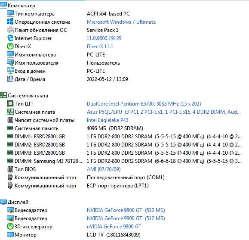This screenshot has height=240, width=249.
Task: Open the DualCore Intel Pentium E5700 link
Action: tap(144, 104)
